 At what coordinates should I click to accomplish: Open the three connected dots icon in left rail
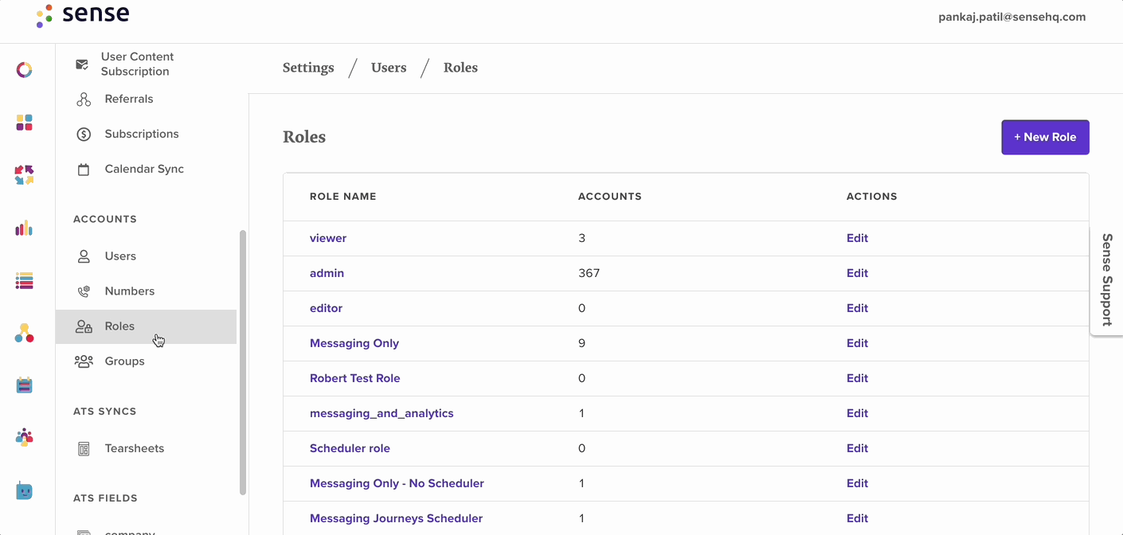click(x=24, y=333)
